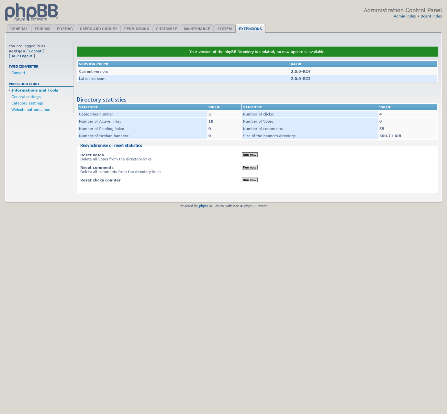The image size is (447, 414).
Task: Select Informations and Tools in the sidebar
Action: (35, 90)
